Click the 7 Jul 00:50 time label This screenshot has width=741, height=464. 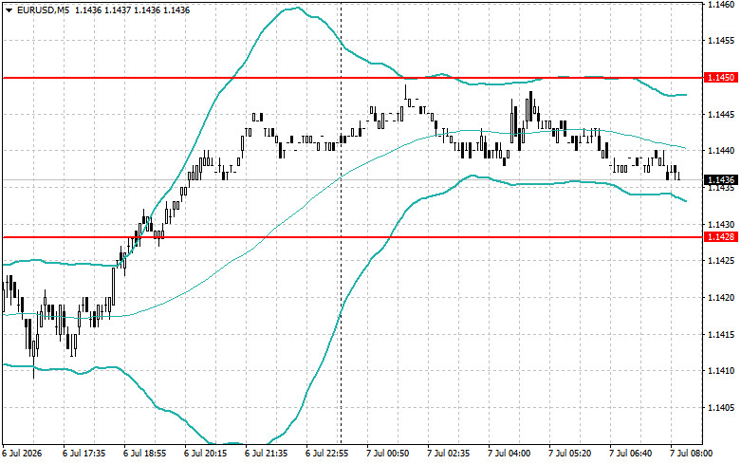tap(388, 454)
